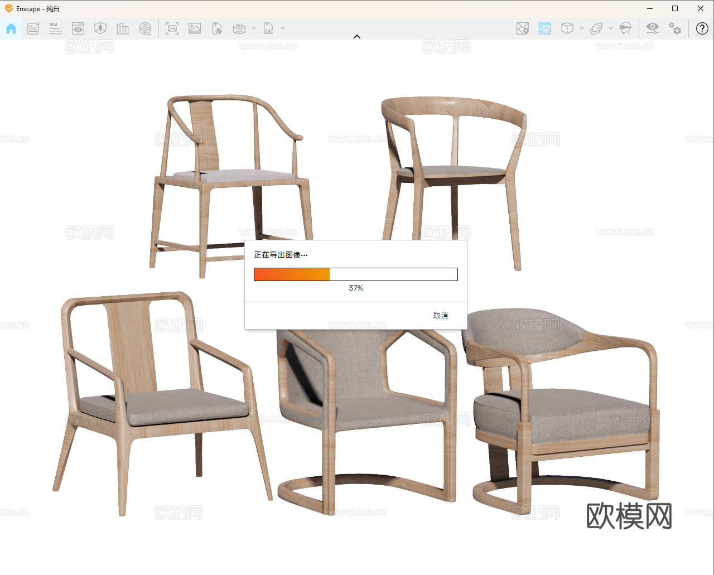Click the Home icon in toolbar
Image resolution: width=714 pixels, height=575 pixels.
tap(11, 28)
